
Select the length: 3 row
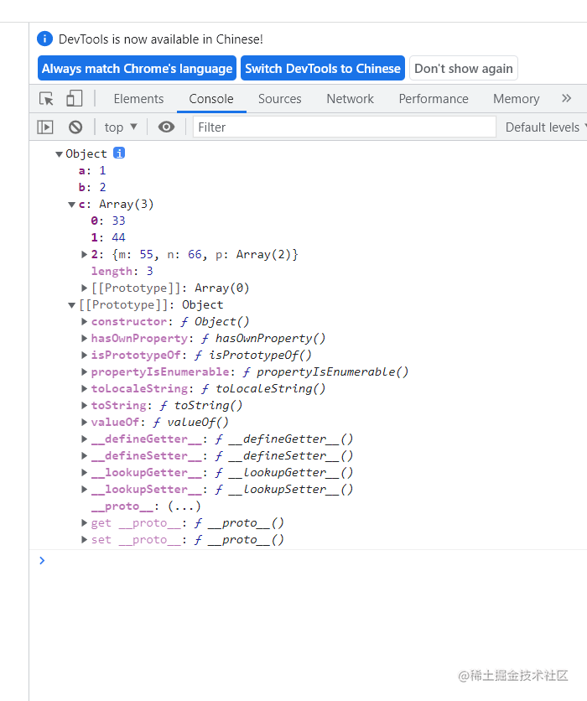pyautogui.click(x=122, y=272)
